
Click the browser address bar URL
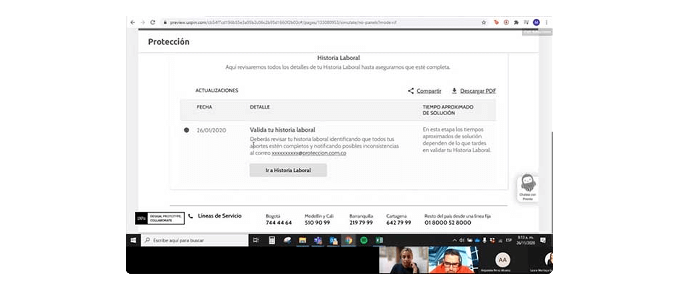[x=283, y=22]
